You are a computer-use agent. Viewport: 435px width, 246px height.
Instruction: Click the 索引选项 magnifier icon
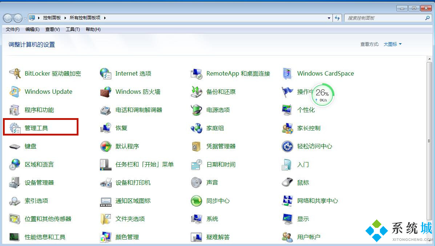[15, 201]
